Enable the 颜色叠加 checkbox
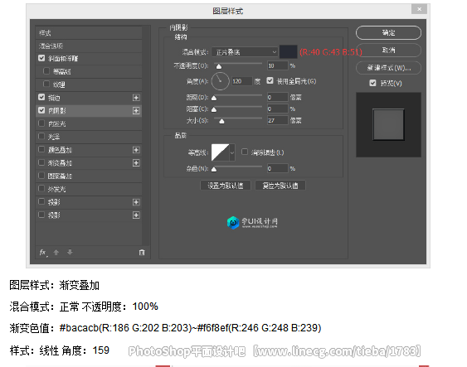The height and width of the screenshot is (367, 467). pyautogui.click(x=41, y=149)
